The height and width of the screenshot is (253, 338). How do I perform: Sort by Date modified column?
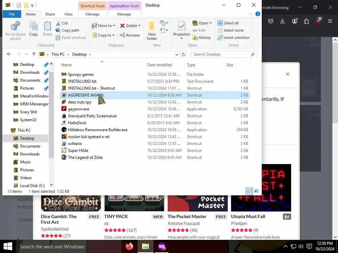165,65
